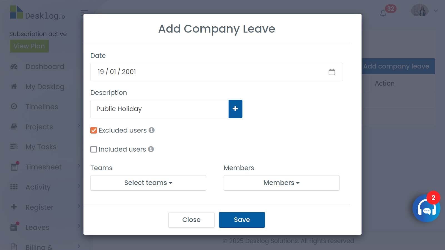Open the calendar picker icon in Date field
445x250 pixels.
pyautogui.click(x=332, y=72)
